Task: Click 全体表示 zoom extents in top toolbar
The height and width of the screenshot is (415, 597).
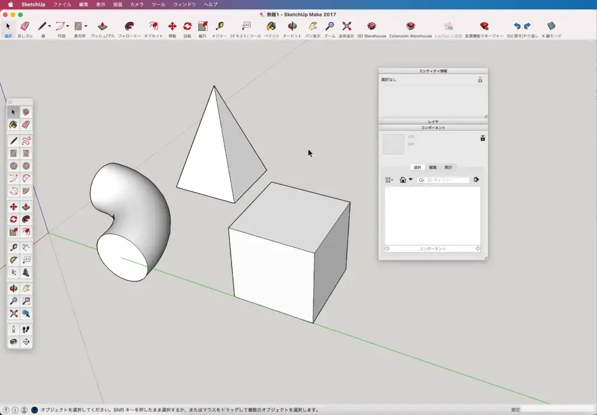Action: click(346, 29)
